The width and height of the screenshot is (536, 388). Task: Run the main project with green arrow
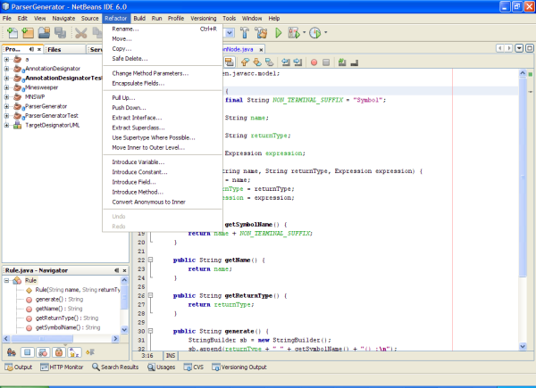click(x=278, y=33)
